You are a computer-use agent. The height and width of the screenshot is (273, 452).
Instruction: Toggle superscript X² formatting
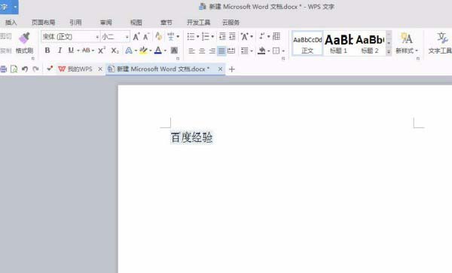[x=102, y=51]
